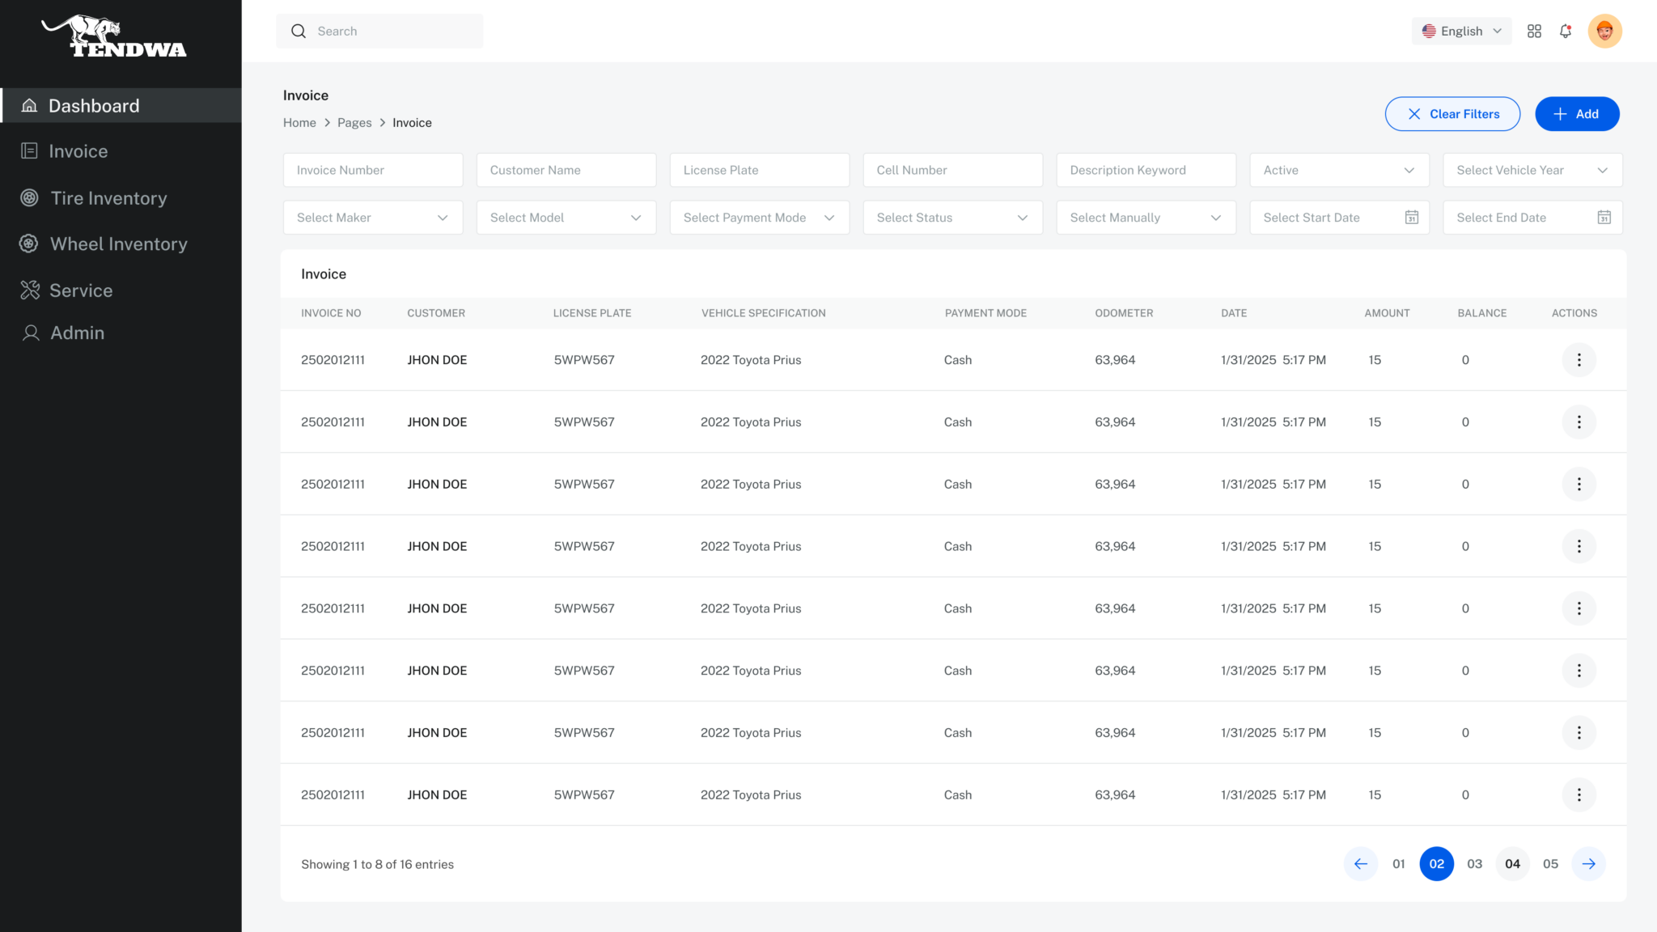This screenshot has width=1657, height=932.
Task: Navigate to Home via breadcrumb
Action: pos(299,122)
